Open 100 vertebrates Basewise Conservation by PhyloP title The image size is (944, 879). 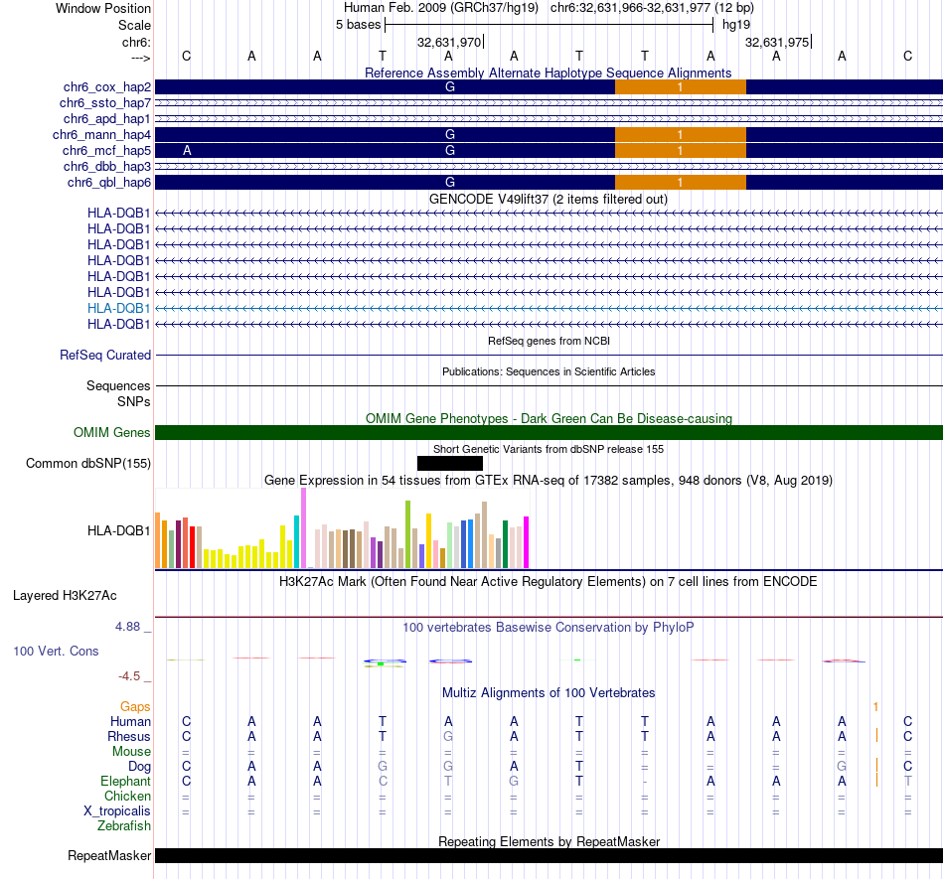tap(549, 628)
